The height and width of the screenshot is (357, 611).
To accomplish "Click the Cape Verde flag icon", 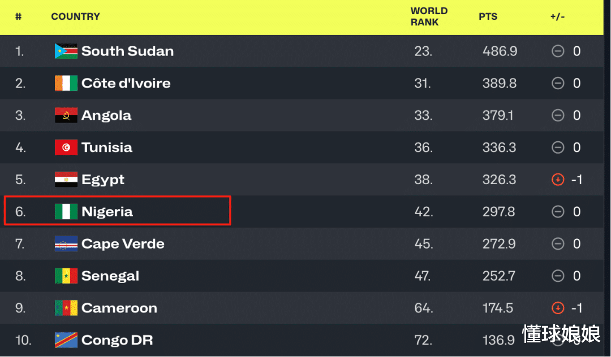I will 66,244.
